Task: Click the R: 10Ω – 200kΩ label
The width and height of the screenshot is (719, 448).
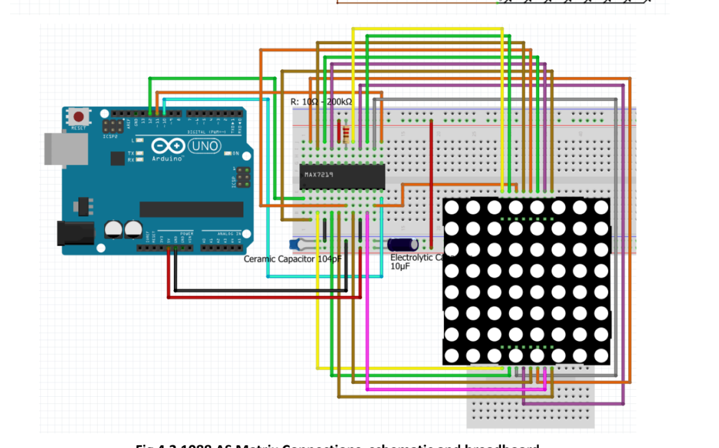Action: (321, 101)
